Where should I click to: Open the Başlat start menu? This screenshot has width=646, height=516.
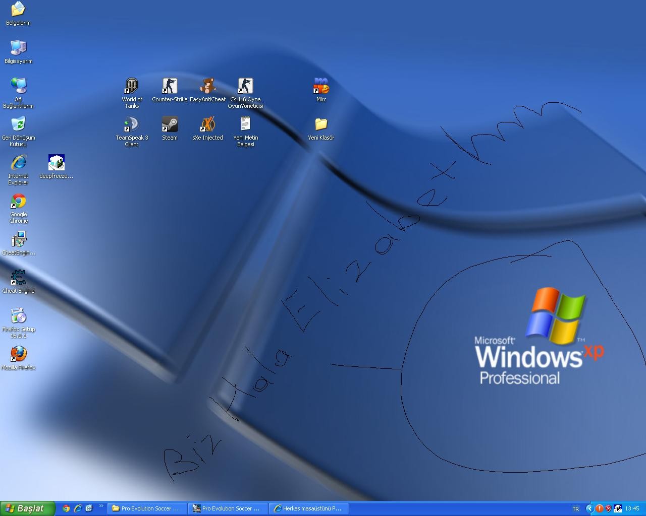tap(27, 508)
